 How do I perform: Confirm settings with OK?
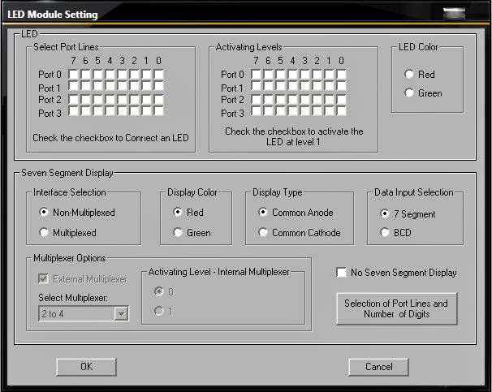[86, 367]
